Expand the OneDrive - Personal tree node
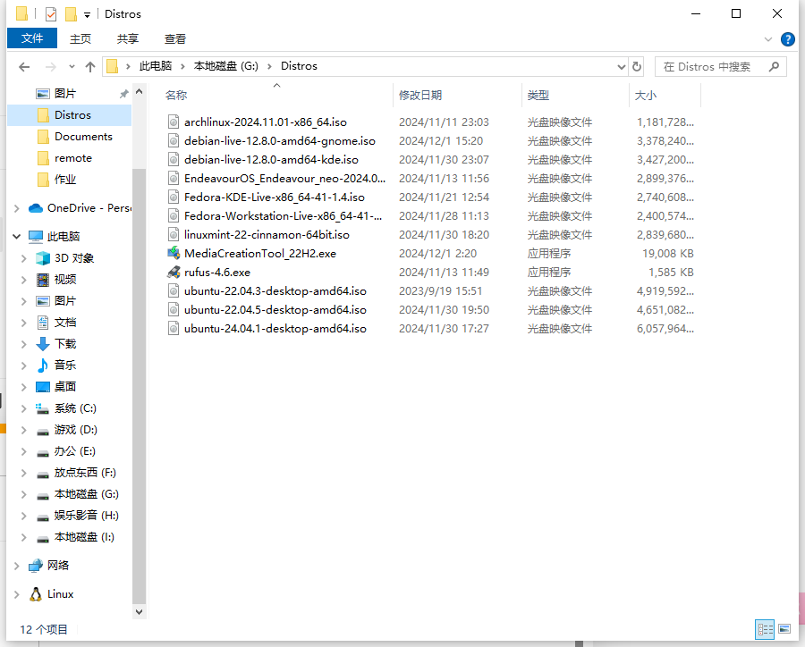This screenshot has width=805, height=647. pyautogui.click(x=16, y=208)
